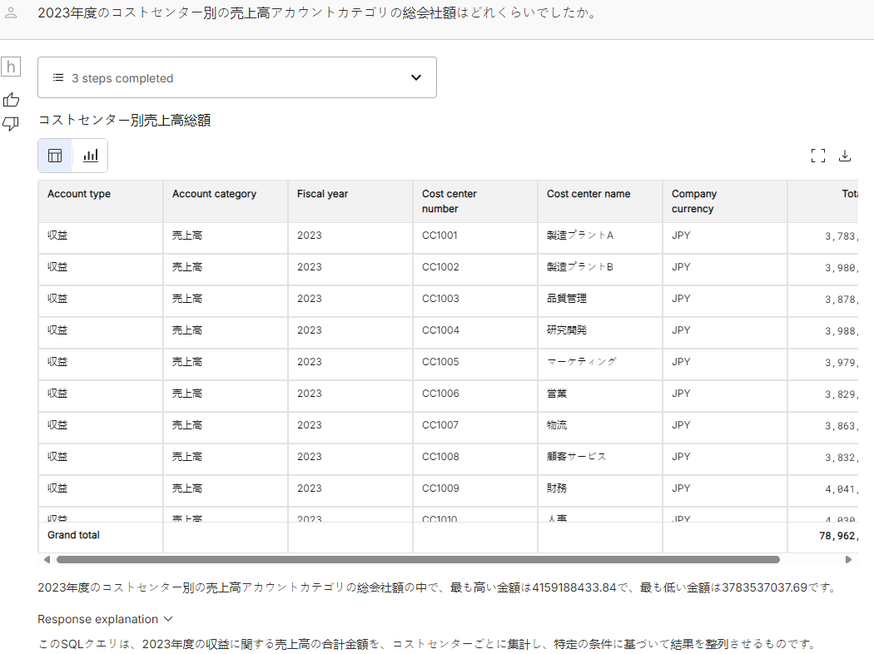The width and height of the screenshot is (874, 654).
Task: Click right arrow of horizontal scrollbar
Action: coord(848,560)
